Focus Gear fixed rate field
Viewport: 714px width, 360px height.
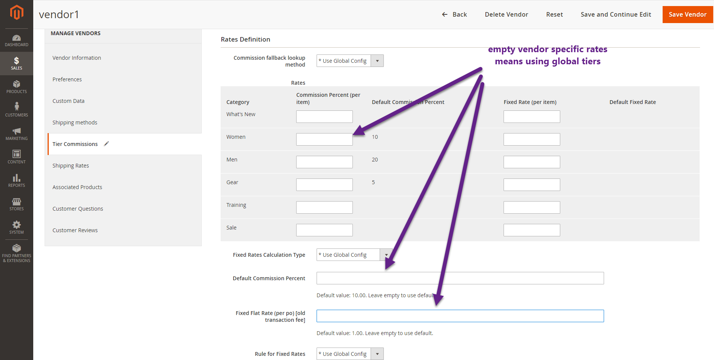click(x=532, y=185)
